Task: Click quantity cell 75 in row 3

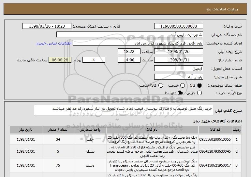Action: [58, 165]
